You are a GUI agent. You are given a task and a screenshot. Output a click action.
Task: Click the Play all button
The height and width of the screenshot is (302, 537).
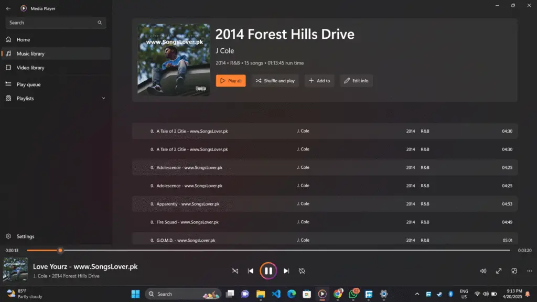point(231,81)
